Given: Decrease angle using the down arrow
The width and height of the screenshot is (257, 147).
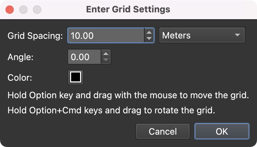Looking at the screenshot, I should [106, 60].
